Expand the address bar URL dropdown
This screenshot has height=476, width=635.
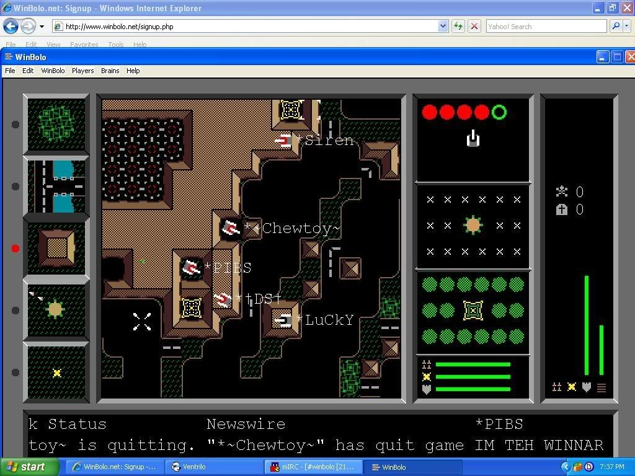click(443, 26)
